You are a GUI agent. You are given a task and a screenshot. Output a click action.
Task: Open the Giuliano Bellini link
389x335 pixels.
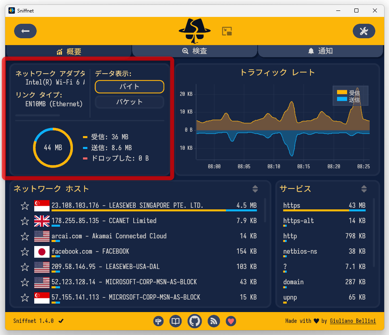point(353,321)
